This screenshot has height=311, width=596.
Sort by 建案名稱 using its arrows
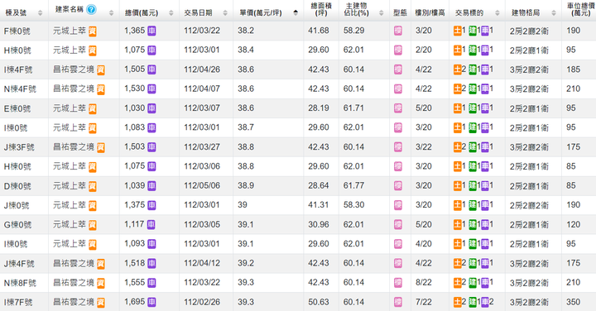112,13
